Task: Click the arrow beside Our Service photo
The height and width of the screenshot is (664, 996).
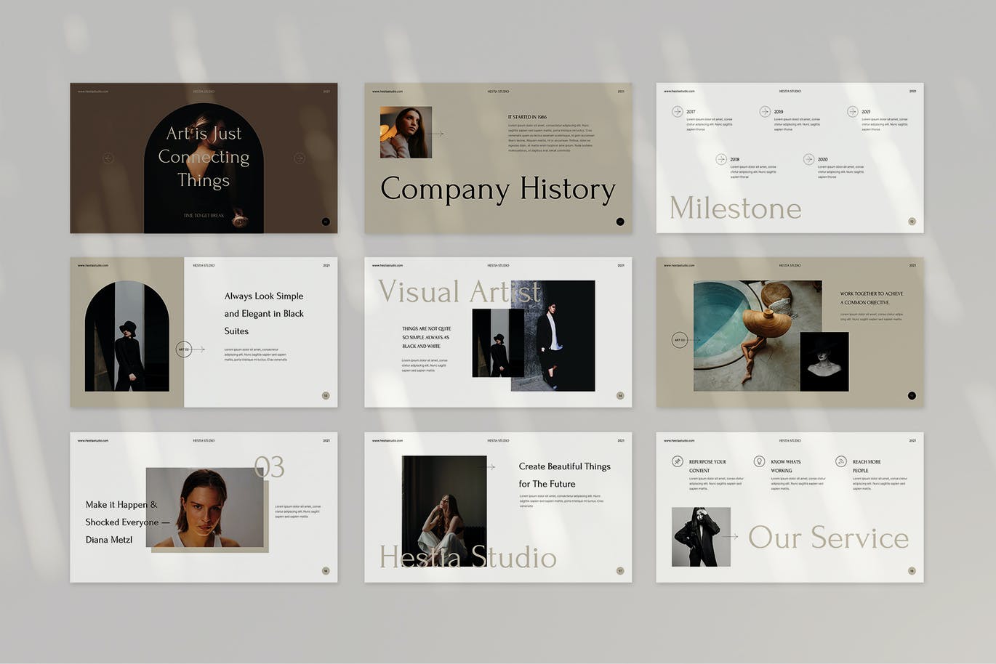Action: pos(731,537)
